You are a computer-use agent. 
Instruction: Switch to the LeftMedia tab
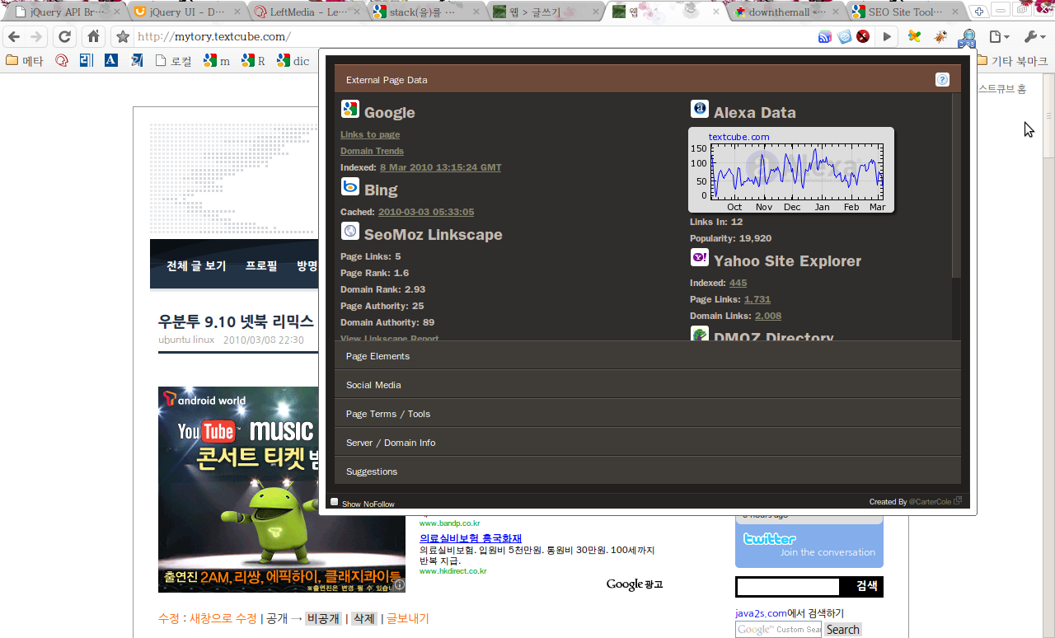pos(307,12)
